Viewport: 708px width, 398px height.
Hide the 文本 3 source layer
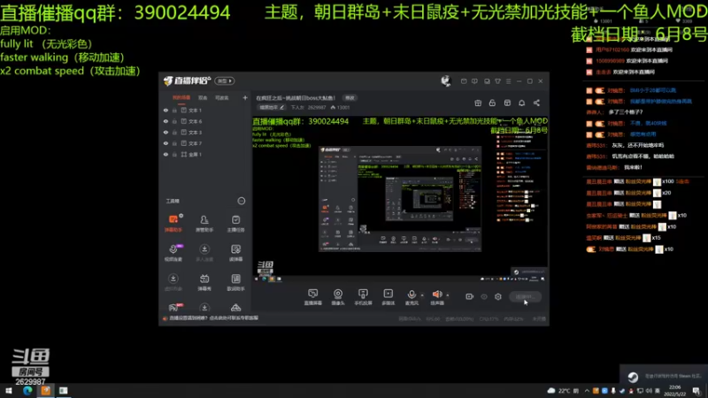click(x=165, y=132)
